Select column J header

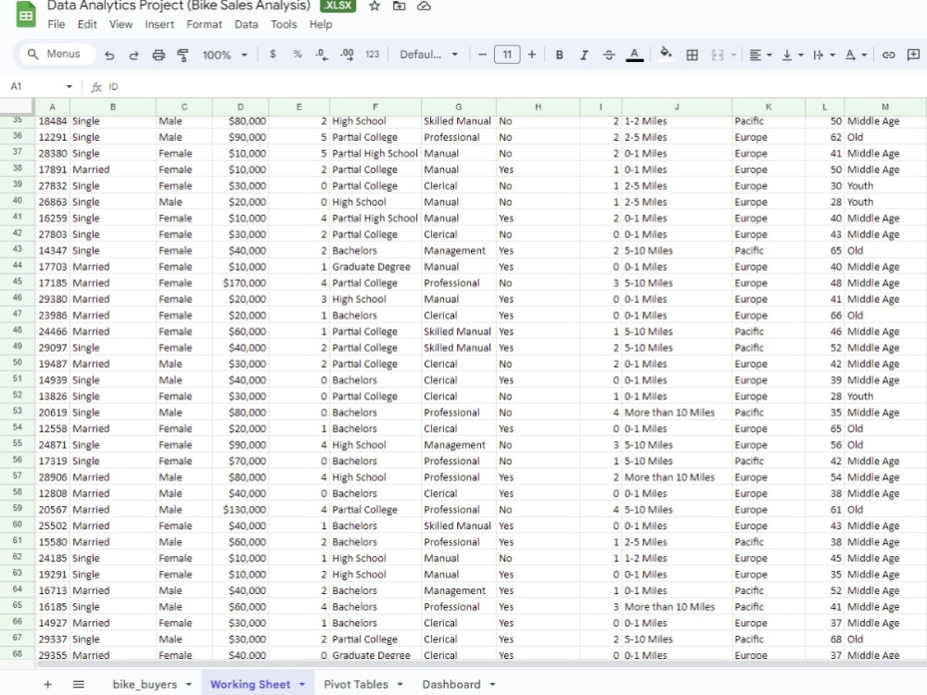677,107
